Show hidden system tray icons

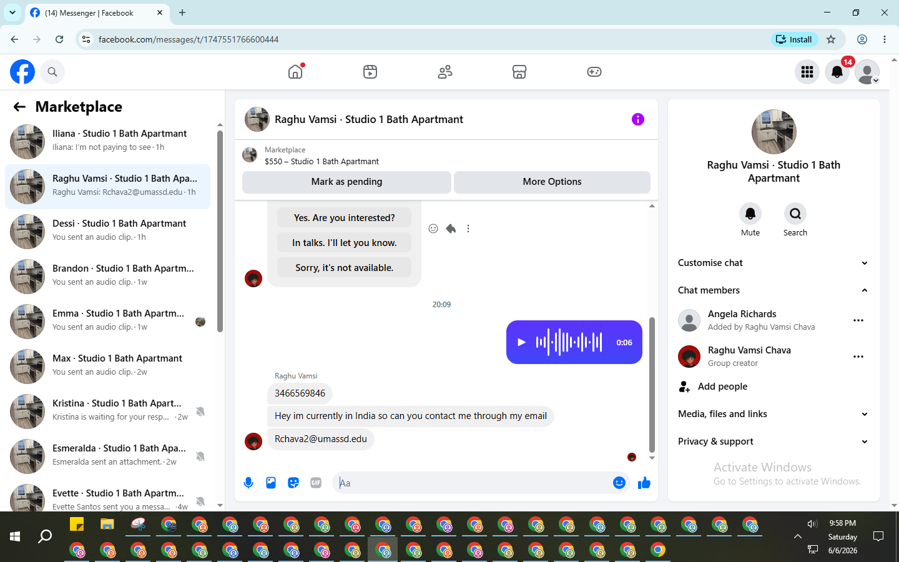pos(798,536)
